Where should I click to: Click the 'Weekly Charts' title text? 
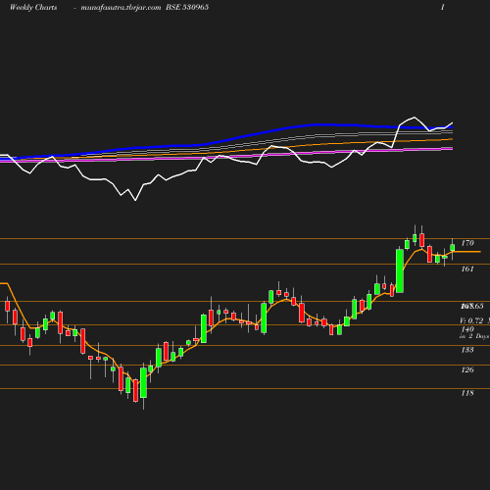point(33,7)
